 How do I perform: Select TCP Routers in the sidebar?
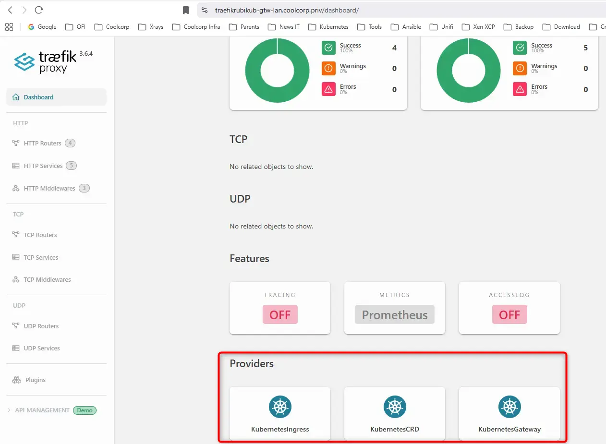pyautogui.click(x=40, y=235)
